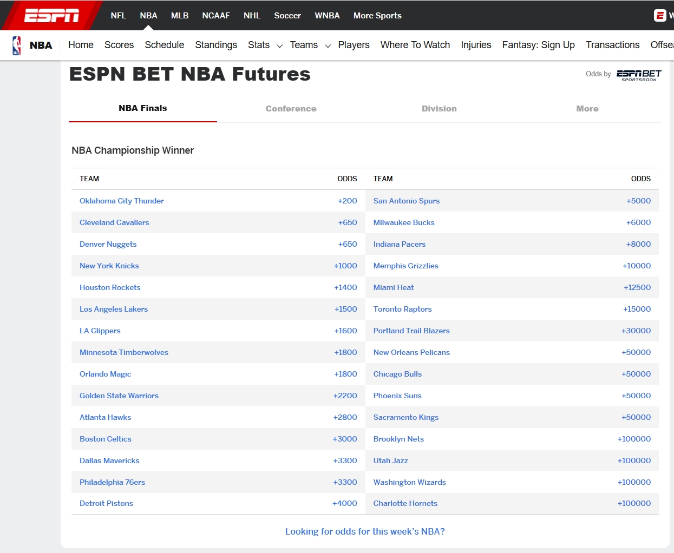The height and width of the screenshot is (553, 674).
Task: Open NBA Players page
Action: click(x=354, y=45)
